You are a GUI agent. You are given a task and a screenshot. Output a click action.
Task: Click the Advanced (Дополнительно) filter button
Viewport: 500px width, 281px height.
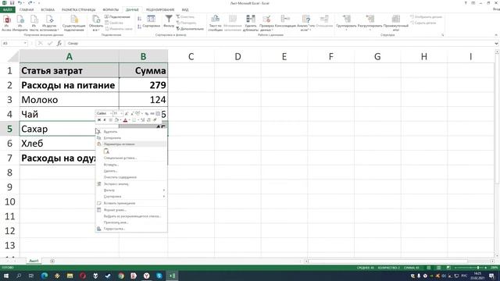click(190, 29)
